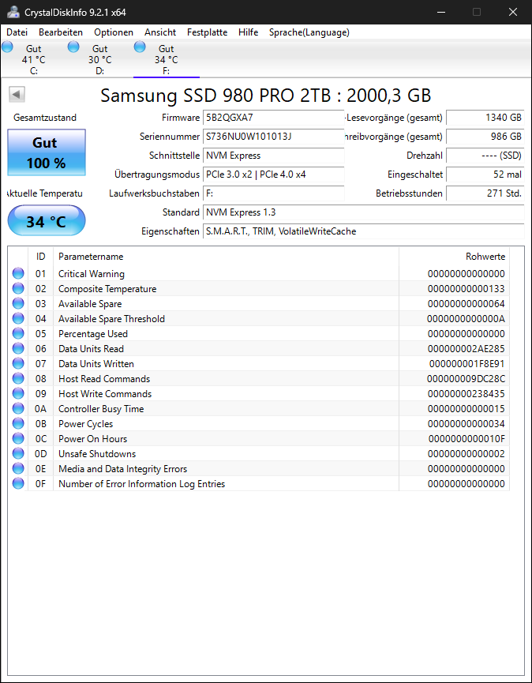Switch to drive C: tab at 41 °C
This screenshot has height=683, width=532.
33,59
